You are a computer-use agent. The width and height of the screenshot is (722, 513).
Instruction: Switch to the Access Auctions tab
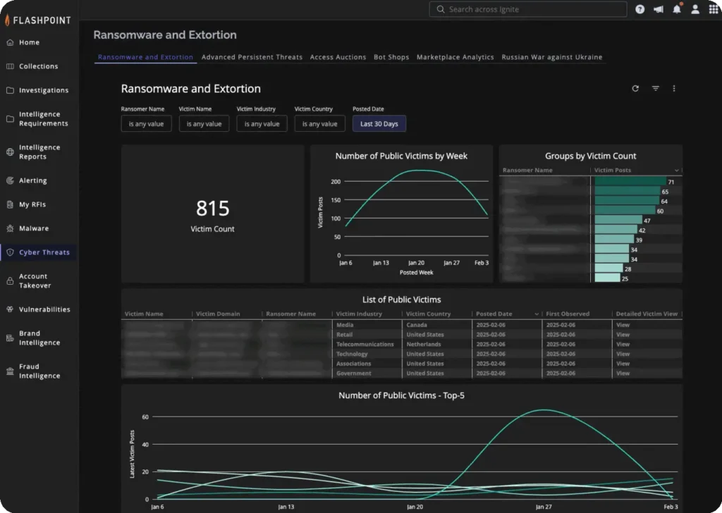click(338, 57)
